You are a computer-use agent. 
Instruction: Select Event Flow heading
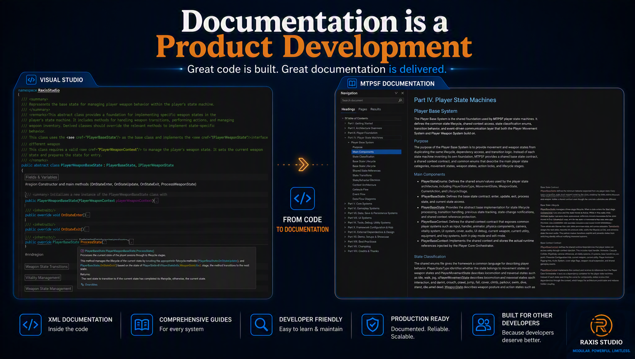pos(359,194)
